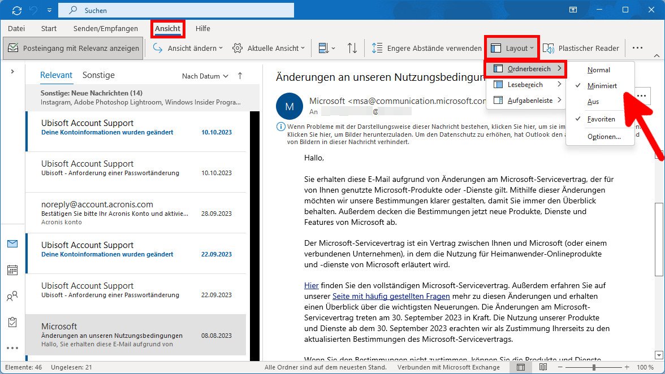
Task: Follow the Seite mit häufig gestellten Fragen link
Action: point(391,295)
